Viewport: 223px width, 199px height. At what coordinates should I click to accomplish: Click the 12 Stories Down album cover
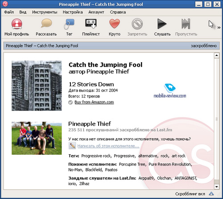point(37,86)
